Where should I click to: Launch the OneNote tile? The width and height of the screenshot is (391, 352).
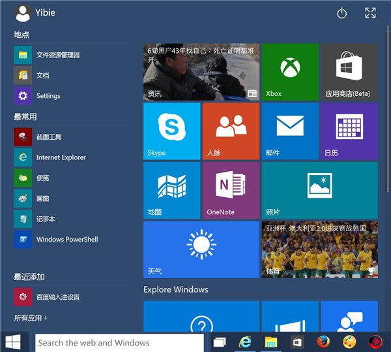231,190
